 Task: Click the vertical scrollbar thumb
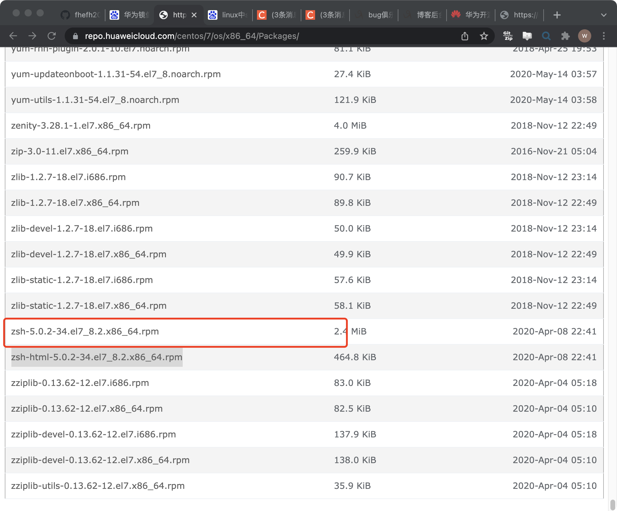[x=613, y=504]
